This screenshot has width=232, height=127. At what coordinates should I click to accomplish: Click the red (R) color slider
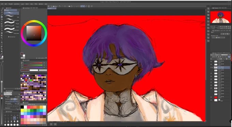point(33,63)
